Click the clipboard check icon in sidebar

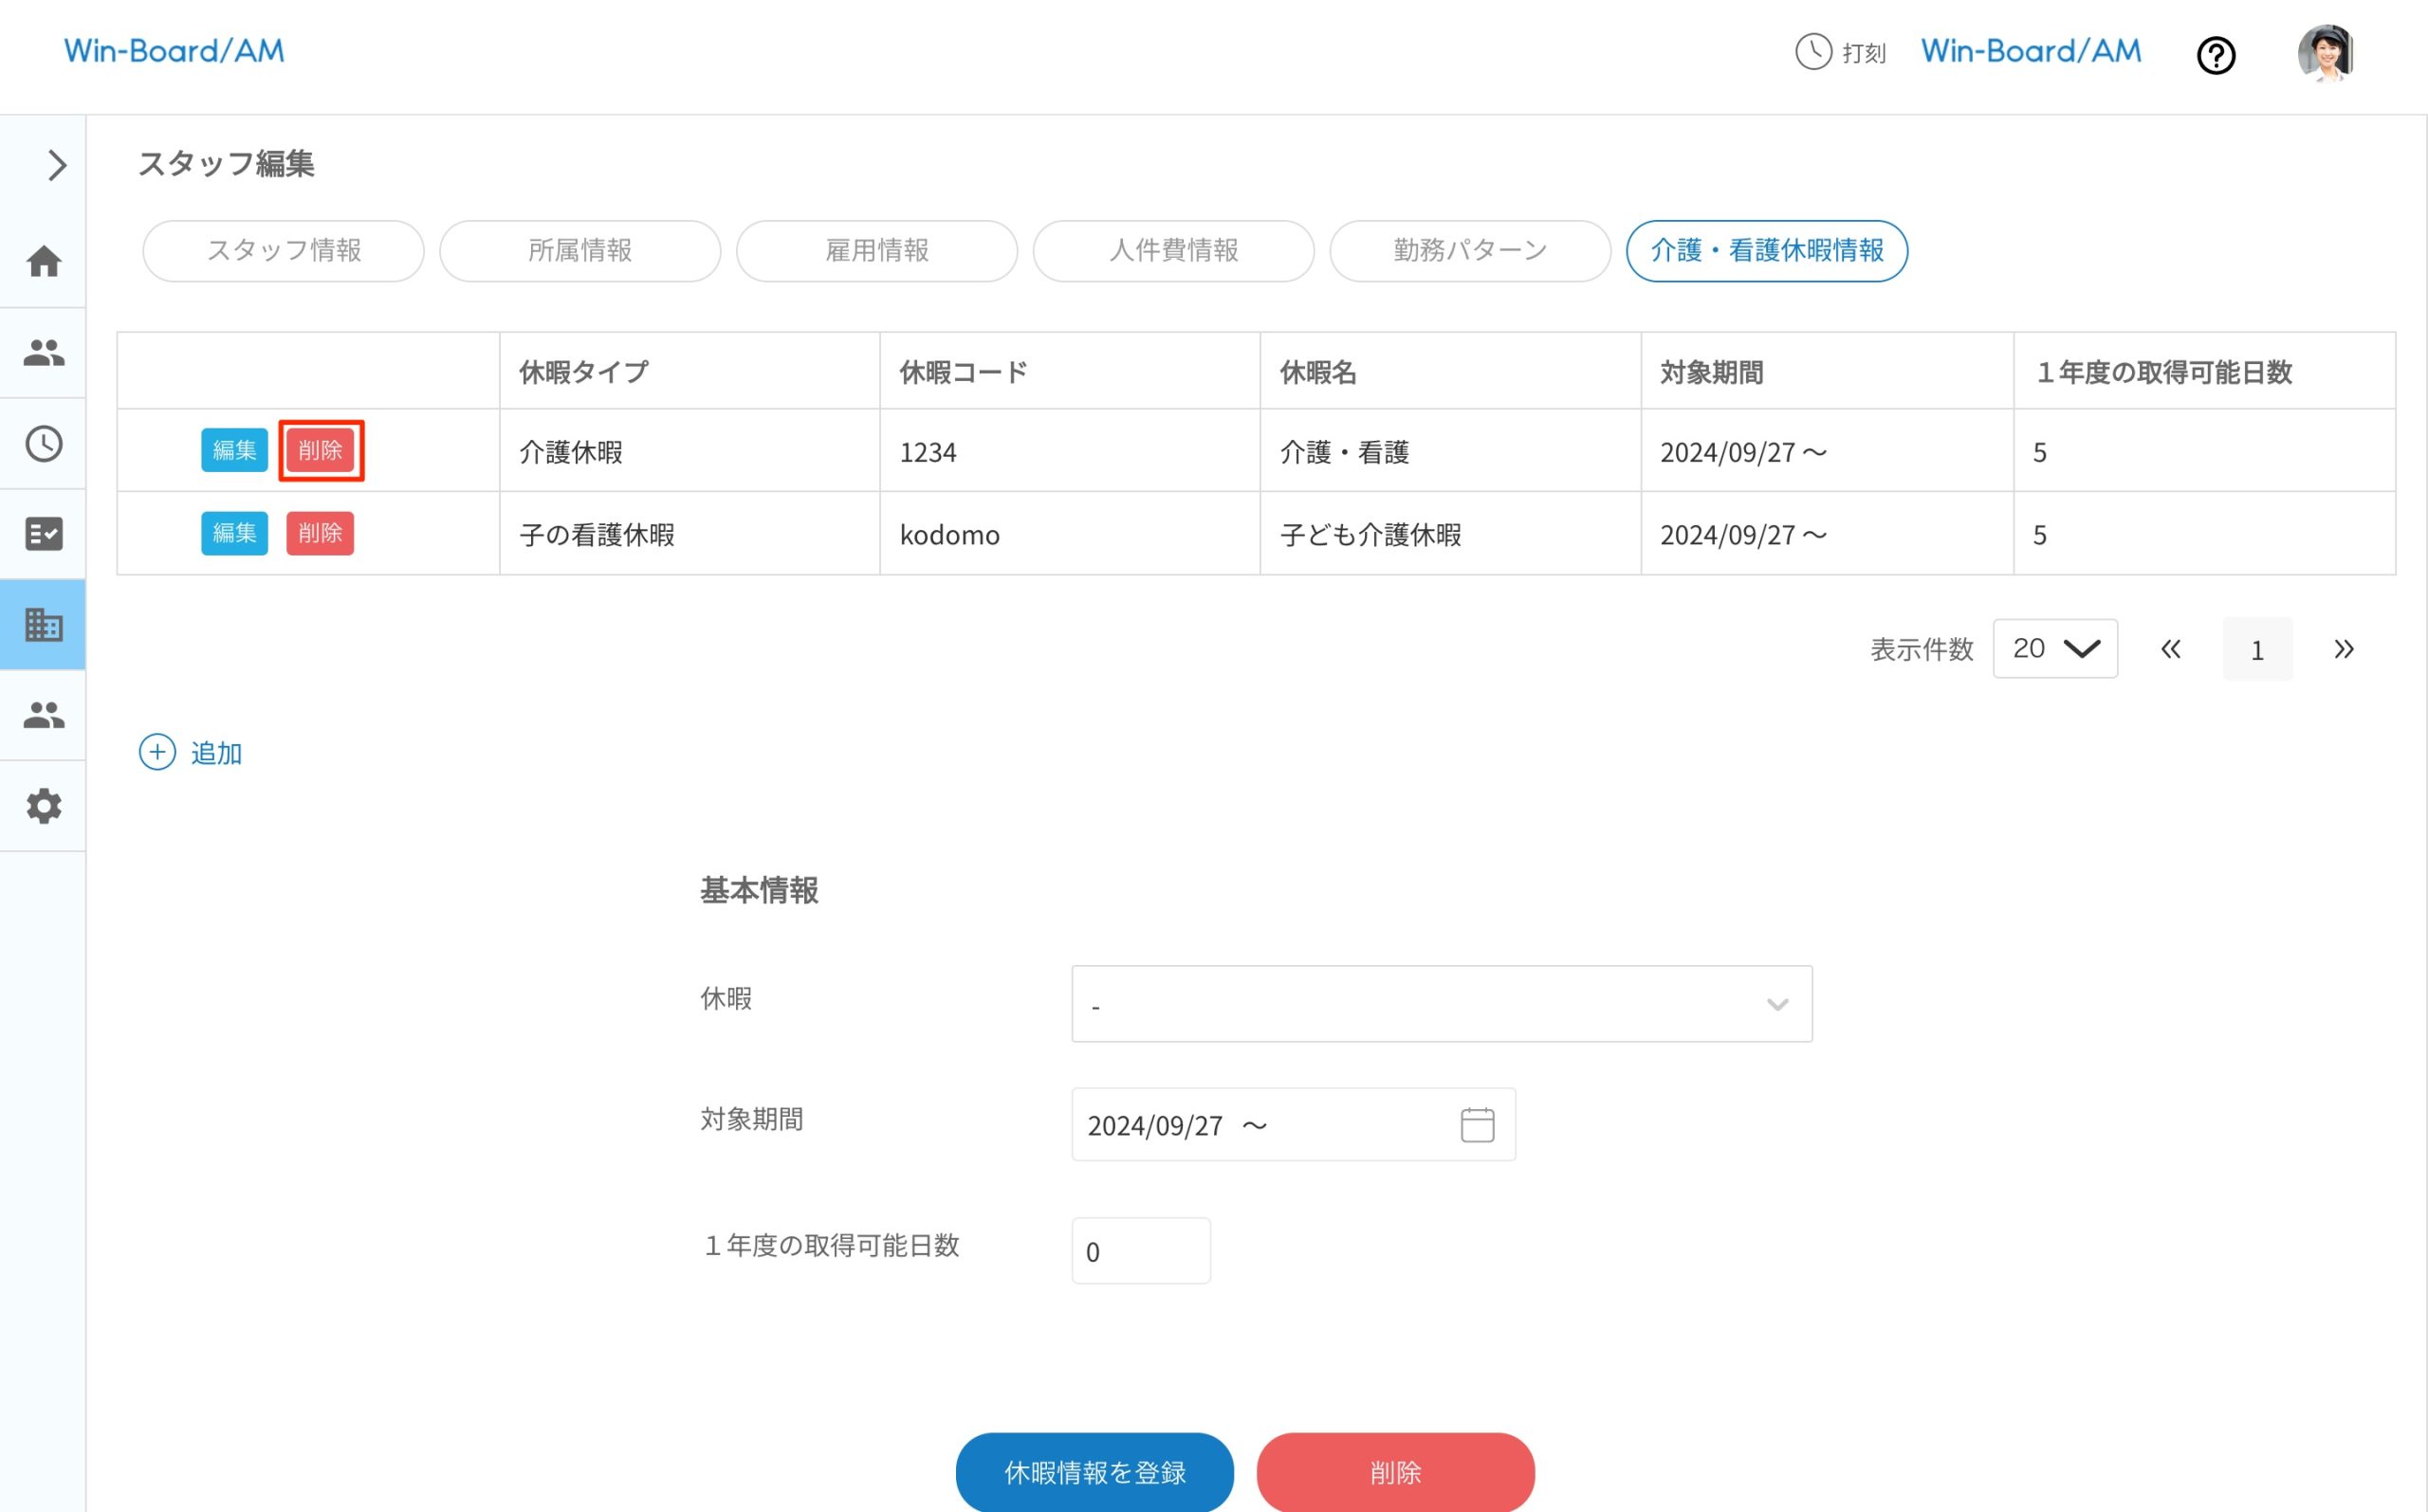point(43,533)
